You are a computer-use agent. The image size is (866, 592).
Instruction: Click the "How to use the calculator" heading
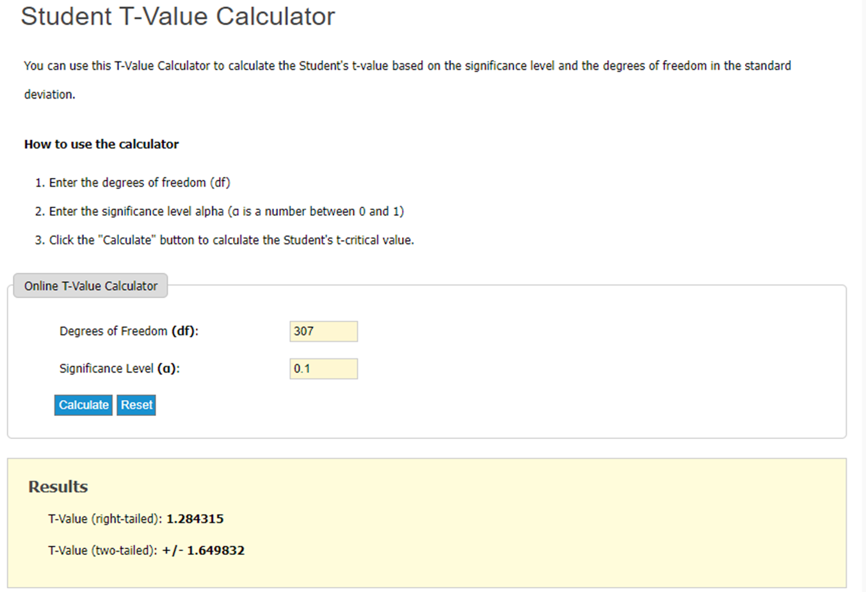(102, 144)
